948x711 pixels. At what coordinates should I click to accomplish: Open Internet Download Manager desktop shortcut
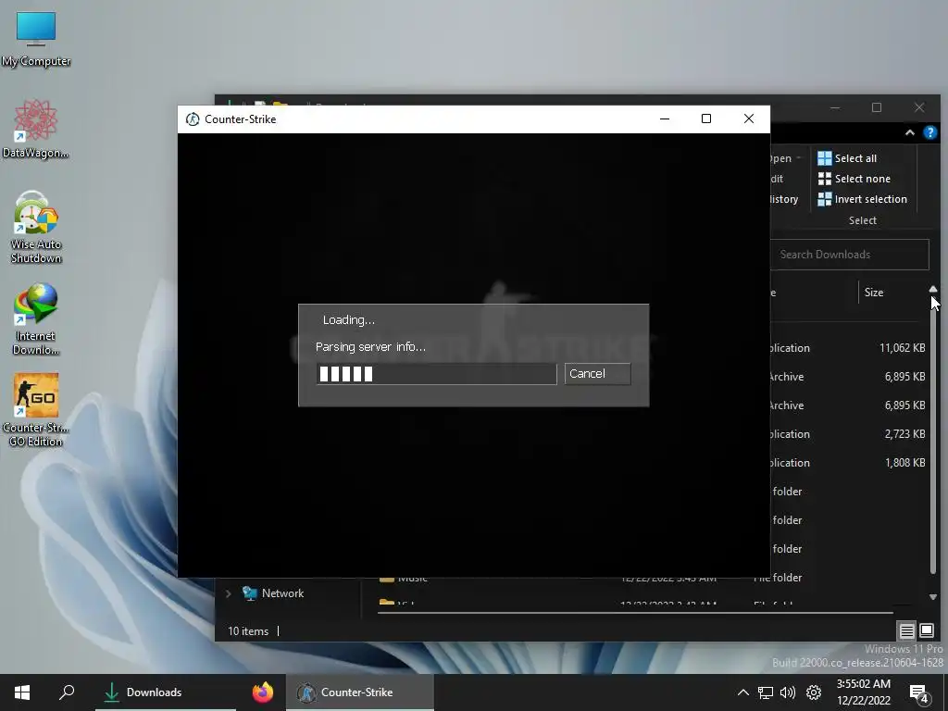(36, 319)
